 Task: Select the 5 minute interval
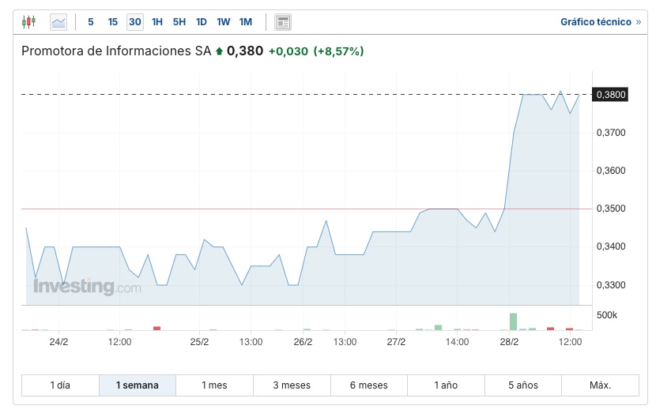(91, 22)
